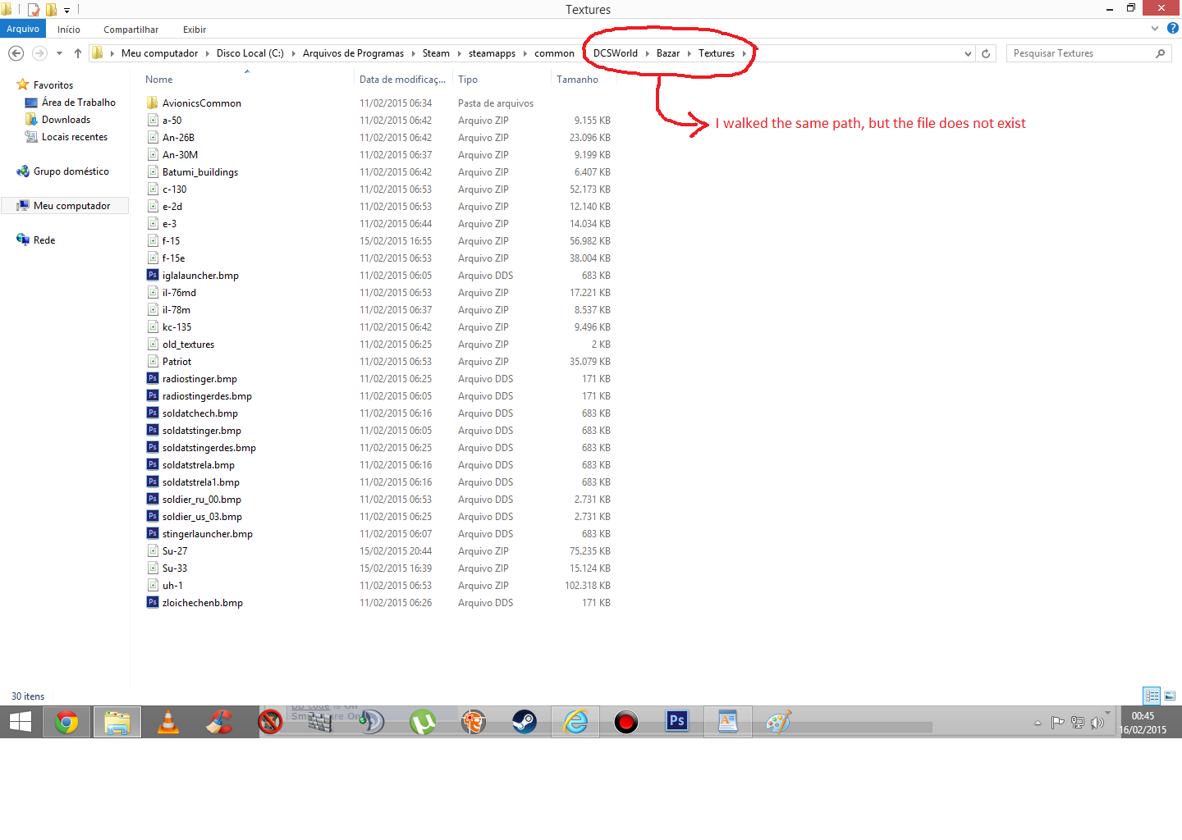
Task: Select Grupo doméstico in navigation pane
Action: (x=71, y=171)
